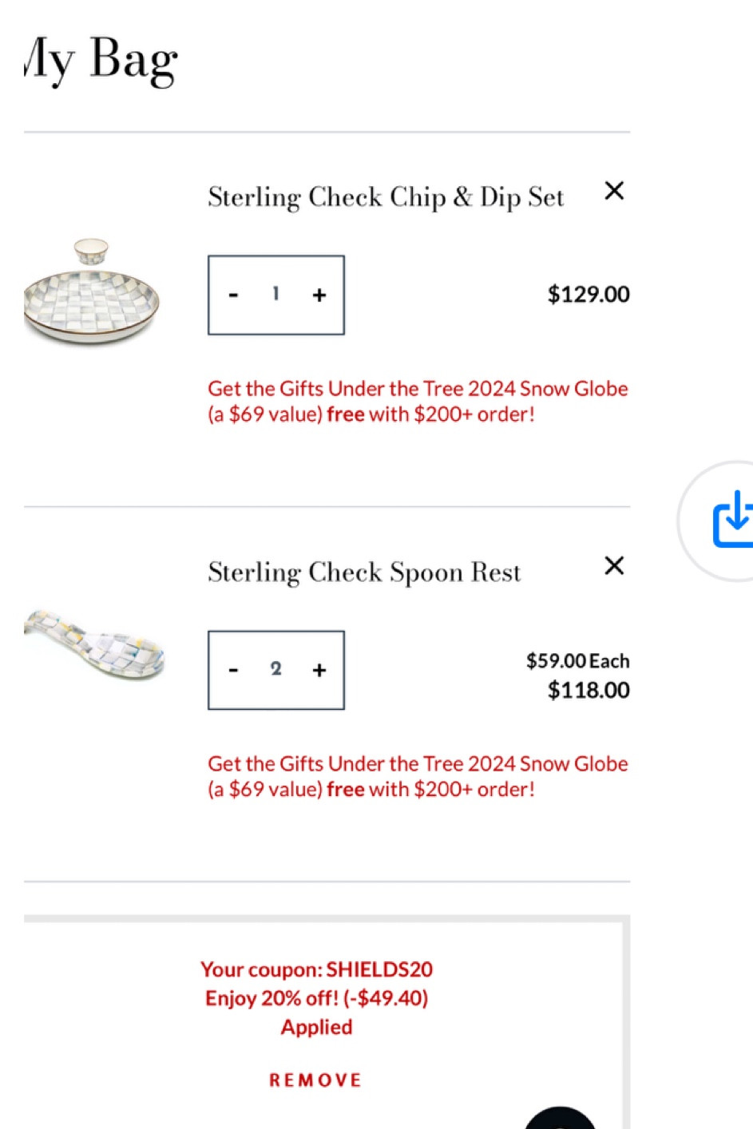Click REMOVE to delete the SHIELDS20 coupon
This screenshot has height=1129, width=753.
[x=315, y=1079]
